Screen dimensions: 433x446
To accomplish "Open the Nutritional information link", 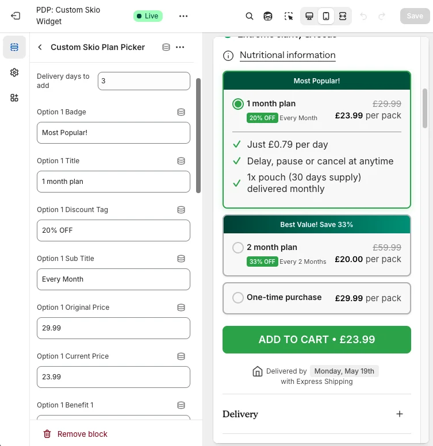I will 288,55.
